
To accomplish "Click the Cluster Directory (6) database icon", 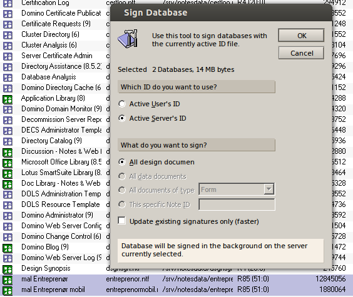I will [8, 35].
